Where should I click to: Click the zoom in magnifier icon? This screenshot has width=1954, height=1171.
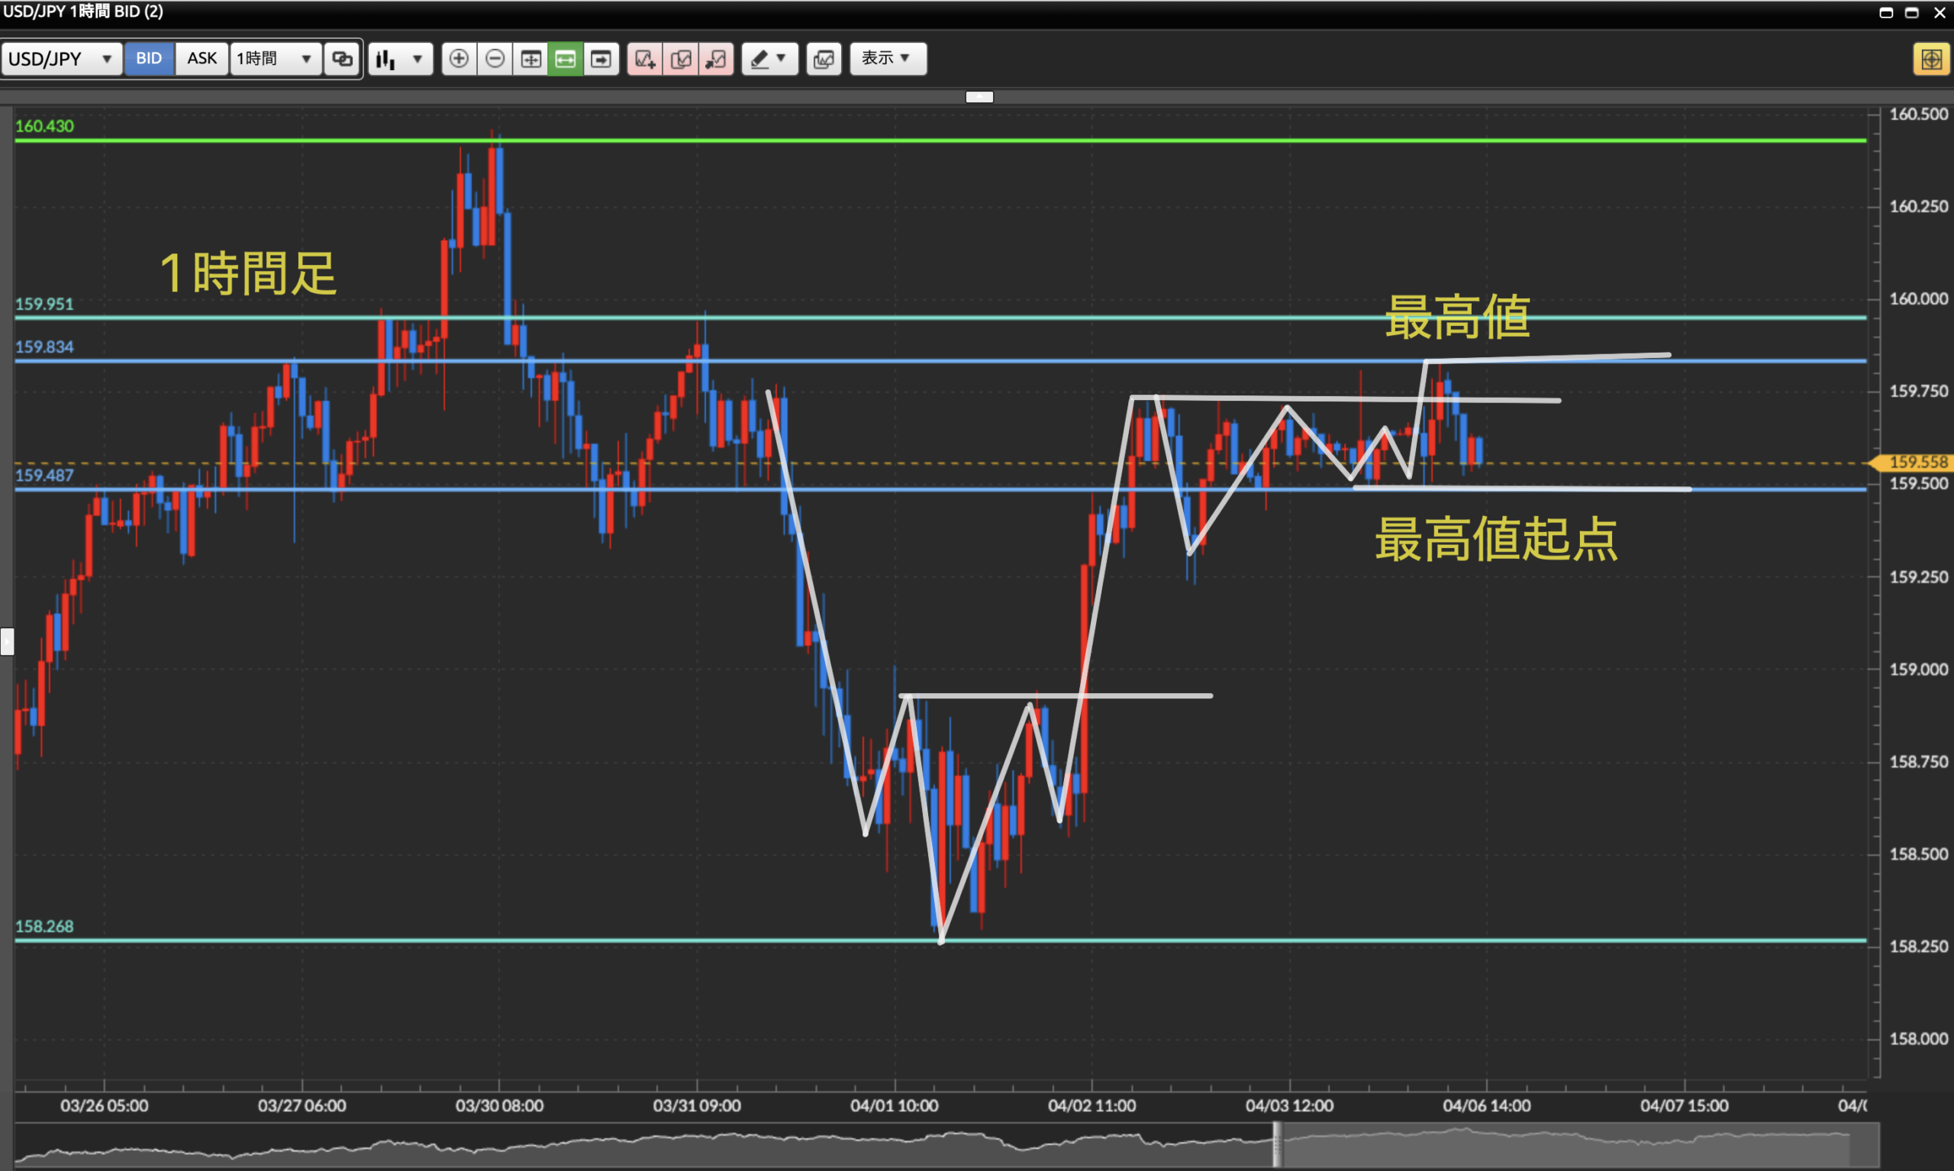pos(458,58)
